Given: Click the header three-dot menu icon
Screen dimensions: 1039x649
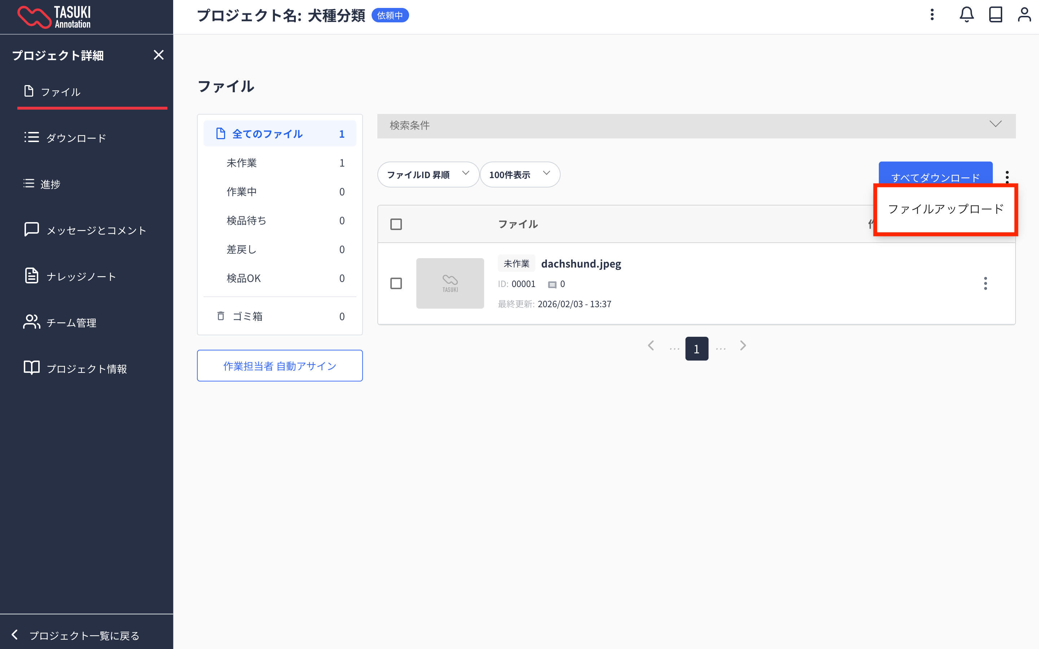Looking at the screenshot, I should click(x=932, y=15).
